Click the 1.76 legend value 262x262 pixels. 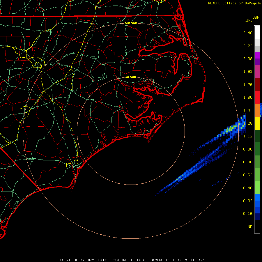coord(248,84)
